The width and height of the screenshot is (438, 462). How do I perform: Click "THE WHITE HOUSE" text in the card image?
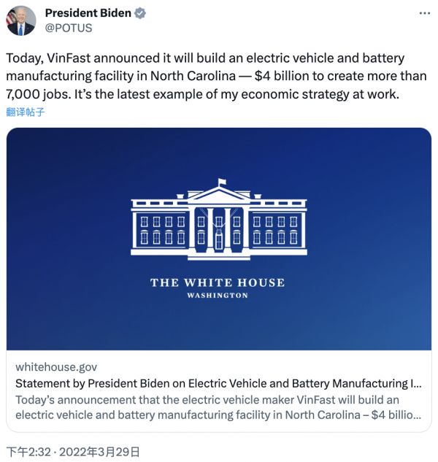(218, 282)
